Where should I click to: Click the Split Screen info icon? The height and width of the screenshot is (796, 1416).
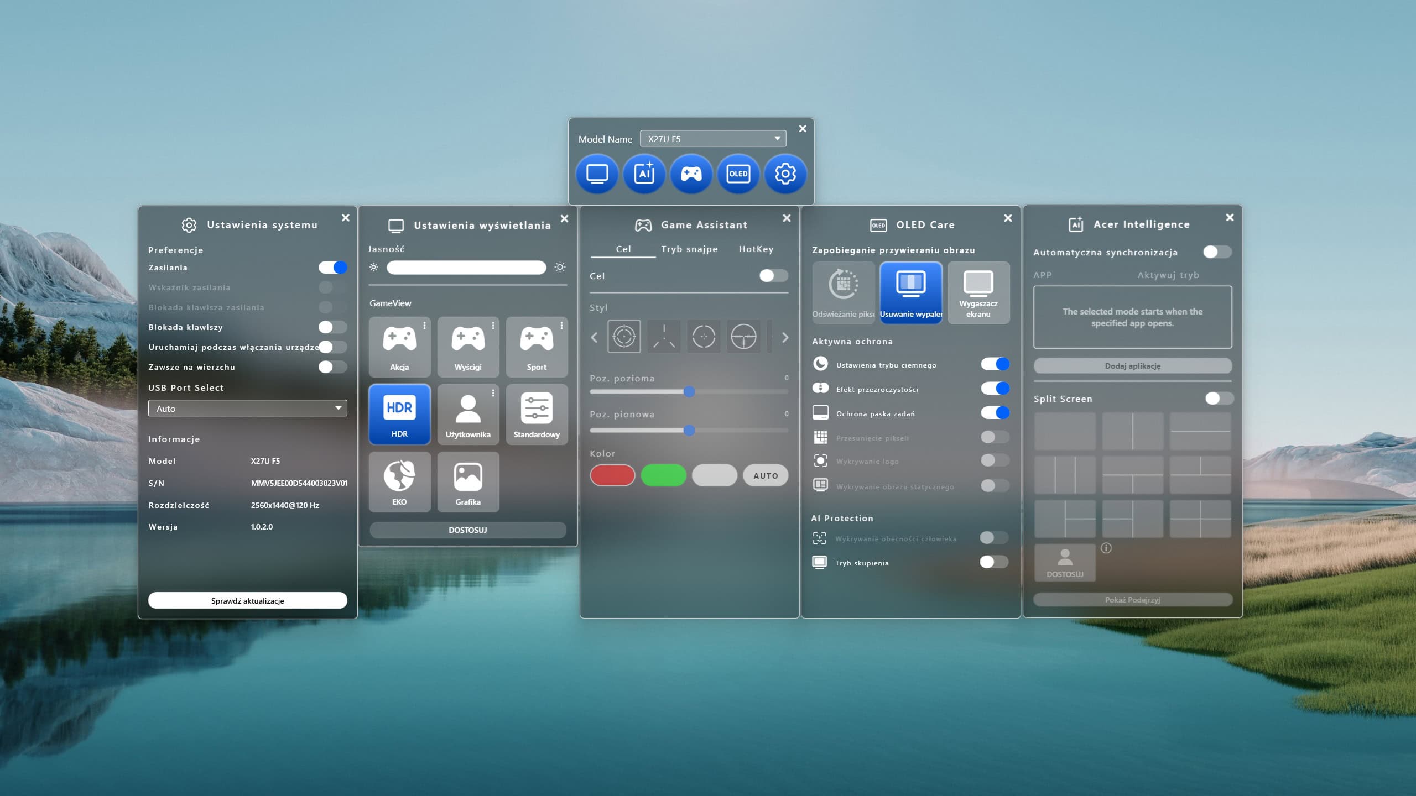point(1106,548)
